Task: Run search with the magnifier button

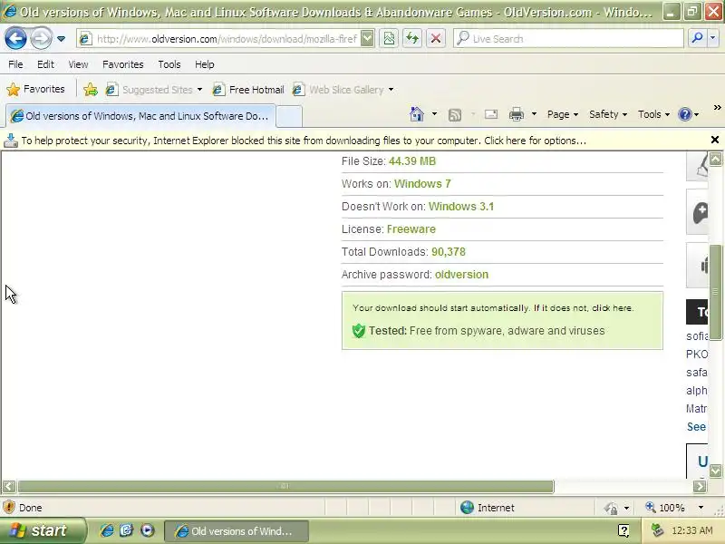Action: pyautogui.click(x=697, y=39)
